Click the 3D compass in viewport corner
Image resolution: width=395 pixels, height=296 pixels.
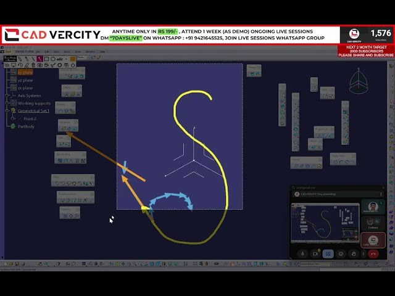coord(359,81)
